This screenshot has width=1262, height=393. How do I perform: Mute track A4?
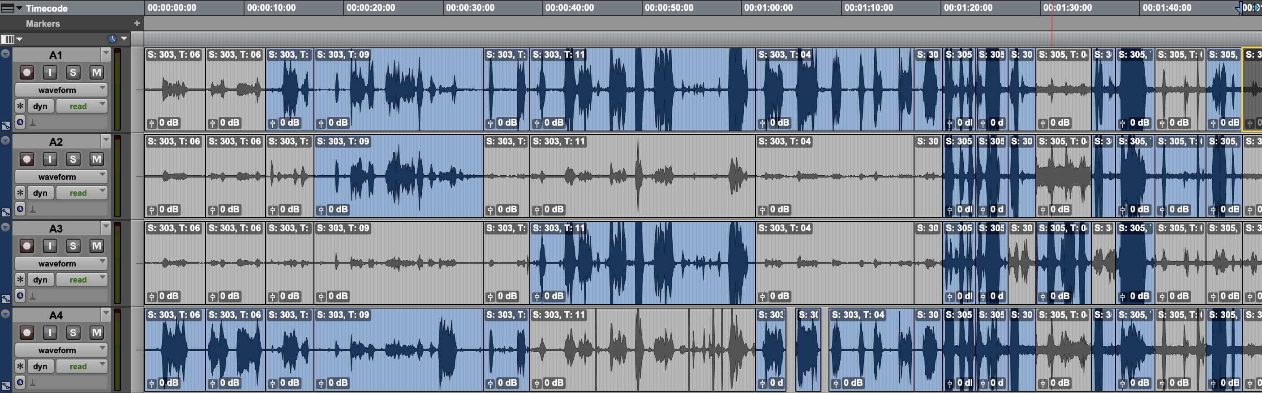click(97, 333)
